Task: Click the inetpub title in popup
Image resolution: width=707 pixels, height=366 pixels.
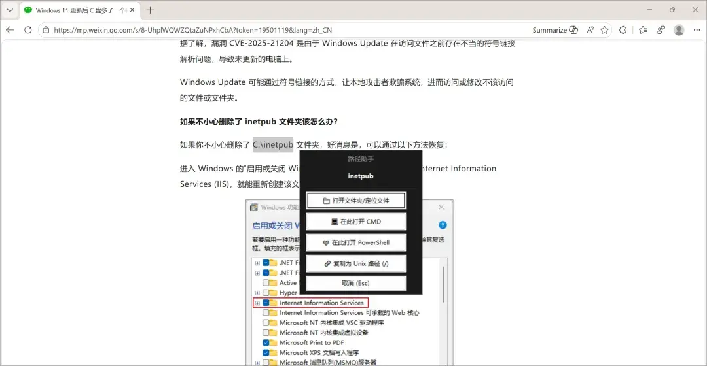Action: pyautogui.click(x=361, y=176)
